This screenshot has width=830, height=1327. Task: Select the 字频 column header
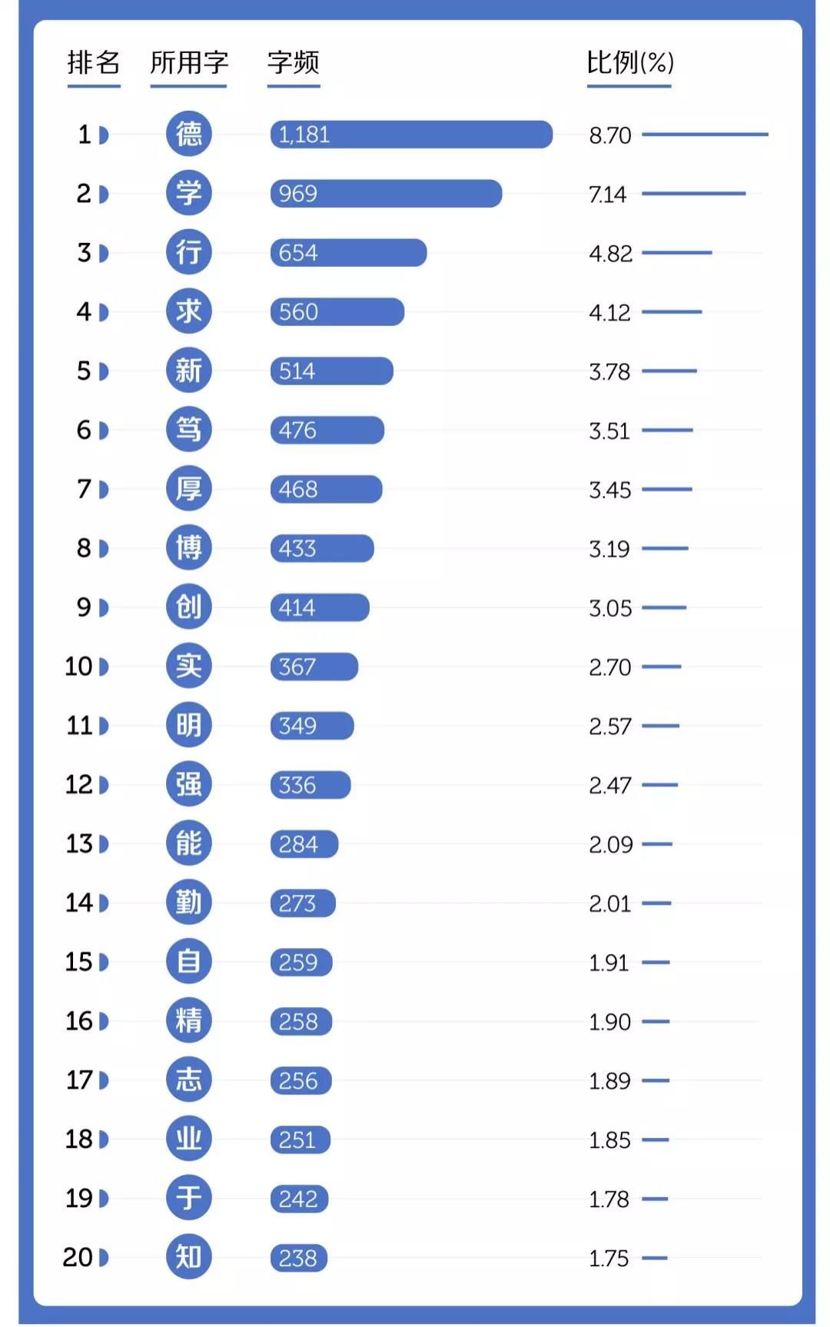294,63
